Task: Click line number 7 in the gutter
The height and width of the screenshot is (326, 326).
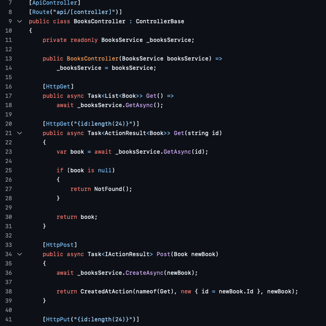Action: [x=10, y=3]
